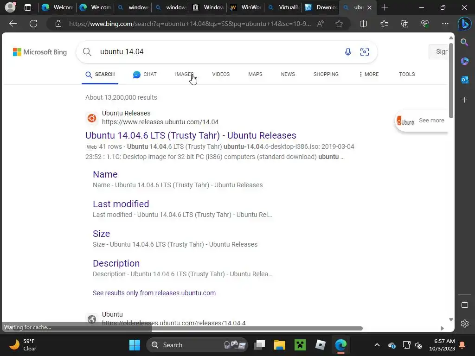The image size is (475, 356).
Task: Search using an image camera icon
Action: [x=365, y=52]
